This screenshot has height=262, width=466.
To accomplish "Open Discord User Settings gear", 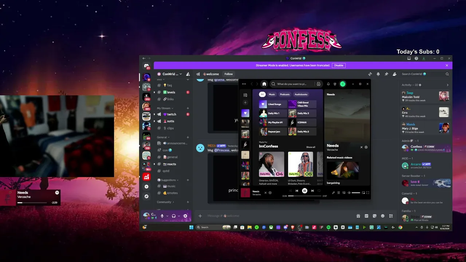I will click(x=185, y=216).
